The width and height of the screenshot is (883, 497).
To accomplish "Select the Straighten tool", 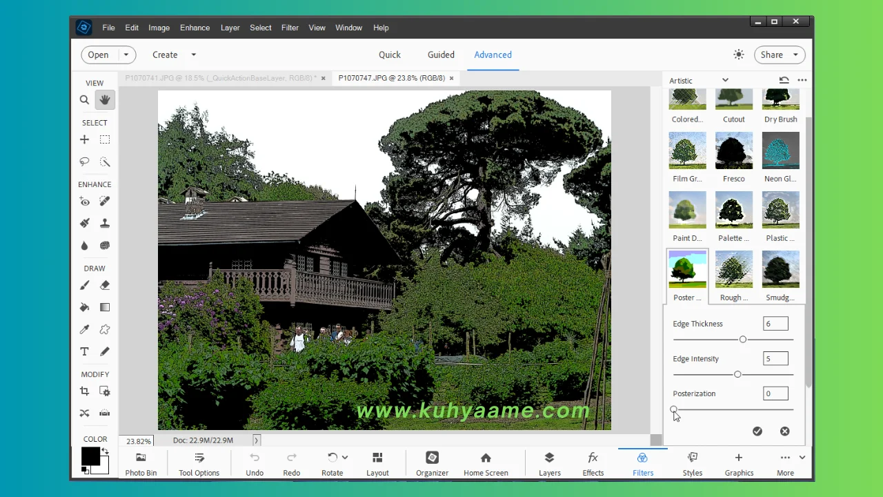I will click(x=105, y=413).
